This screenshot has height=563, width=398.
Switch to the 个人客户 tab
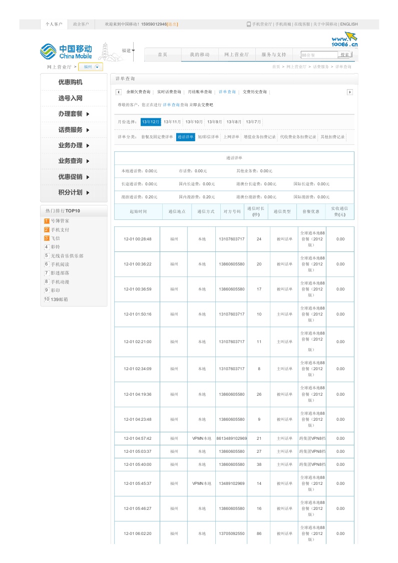tap(54, 25)
